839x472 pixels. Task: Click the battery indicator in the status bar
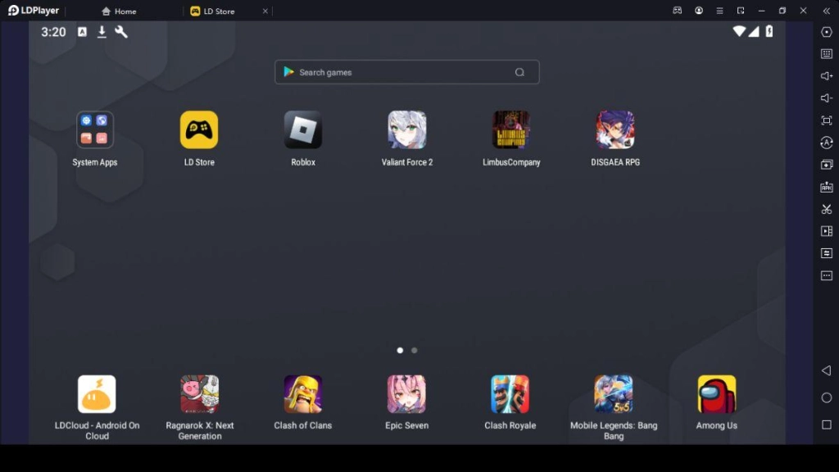pyautogui.click(x=769, y=32)
